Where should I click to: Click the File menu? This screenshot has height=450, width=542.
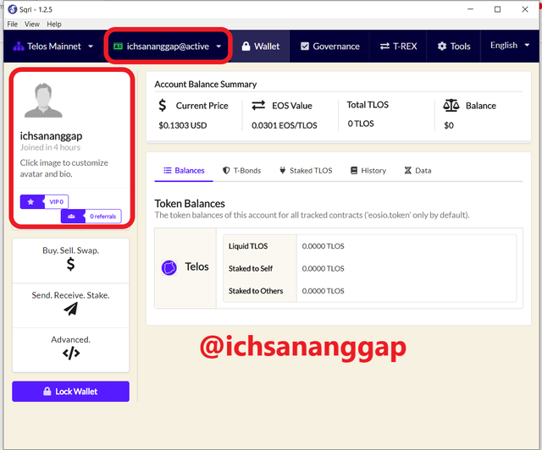tap(12, 25)
